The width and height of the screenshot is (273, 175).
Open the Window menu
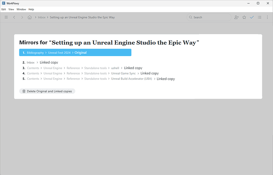(21, 9)
